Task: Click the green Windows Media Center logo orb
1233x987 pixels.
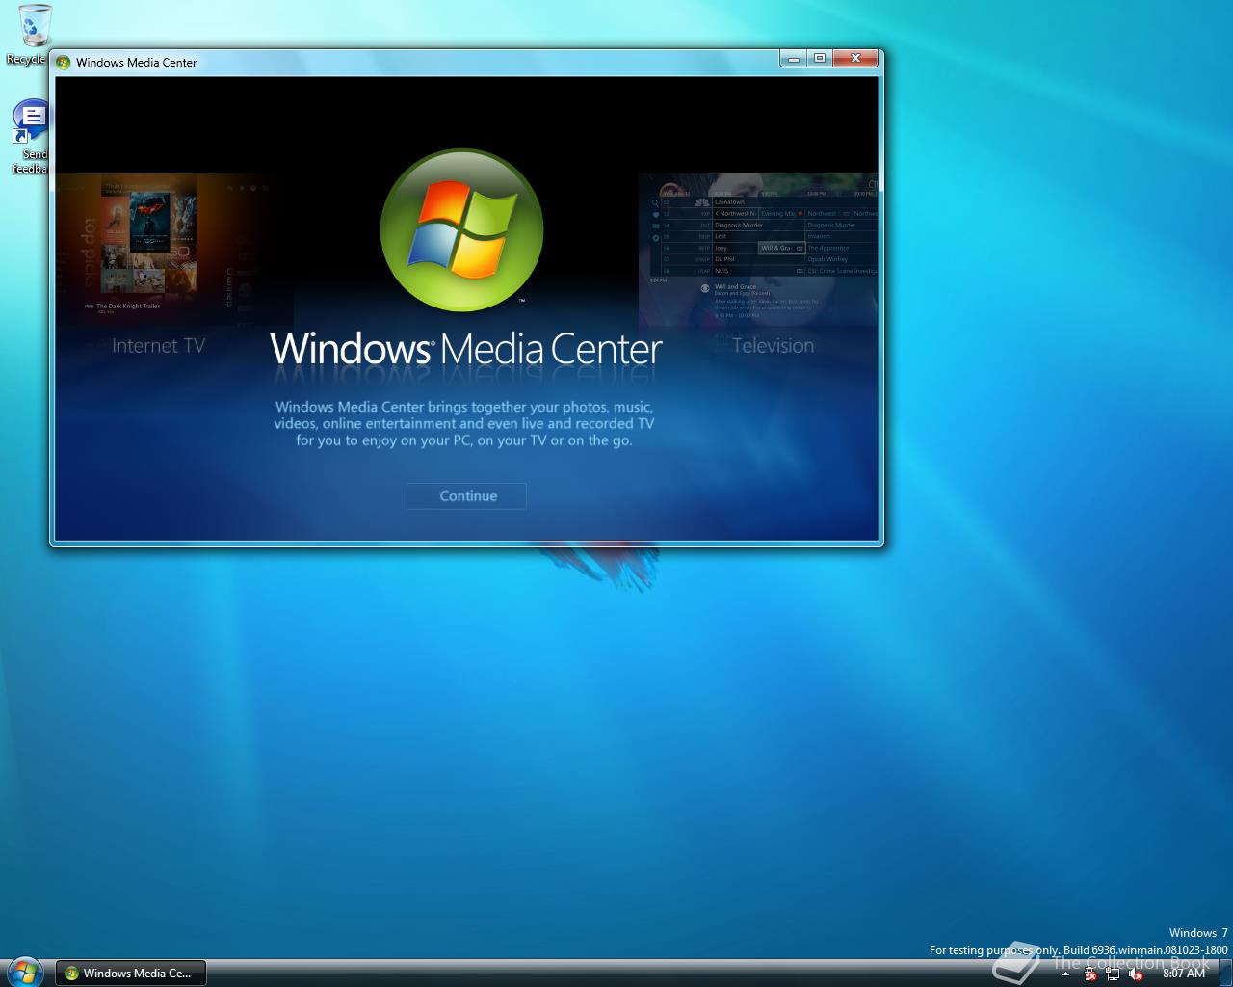Action: coord(461,230)
